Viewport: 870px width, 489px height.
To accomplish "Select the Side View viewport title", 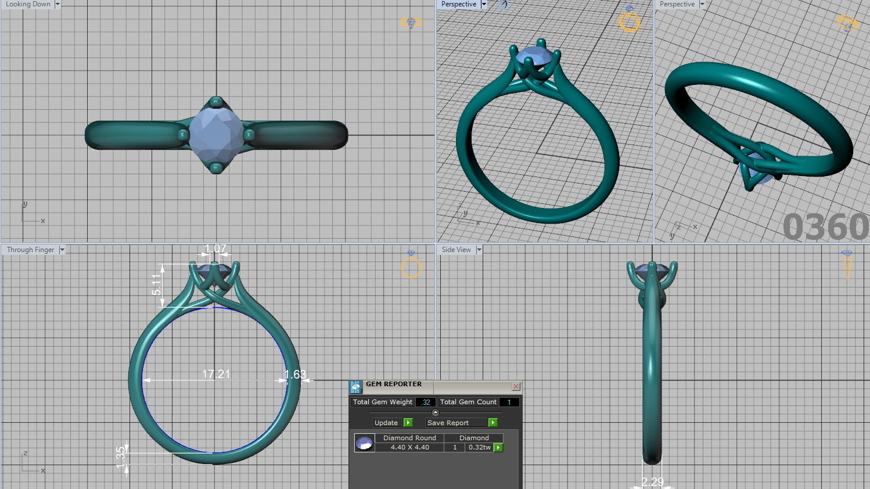I will point(456,250).
